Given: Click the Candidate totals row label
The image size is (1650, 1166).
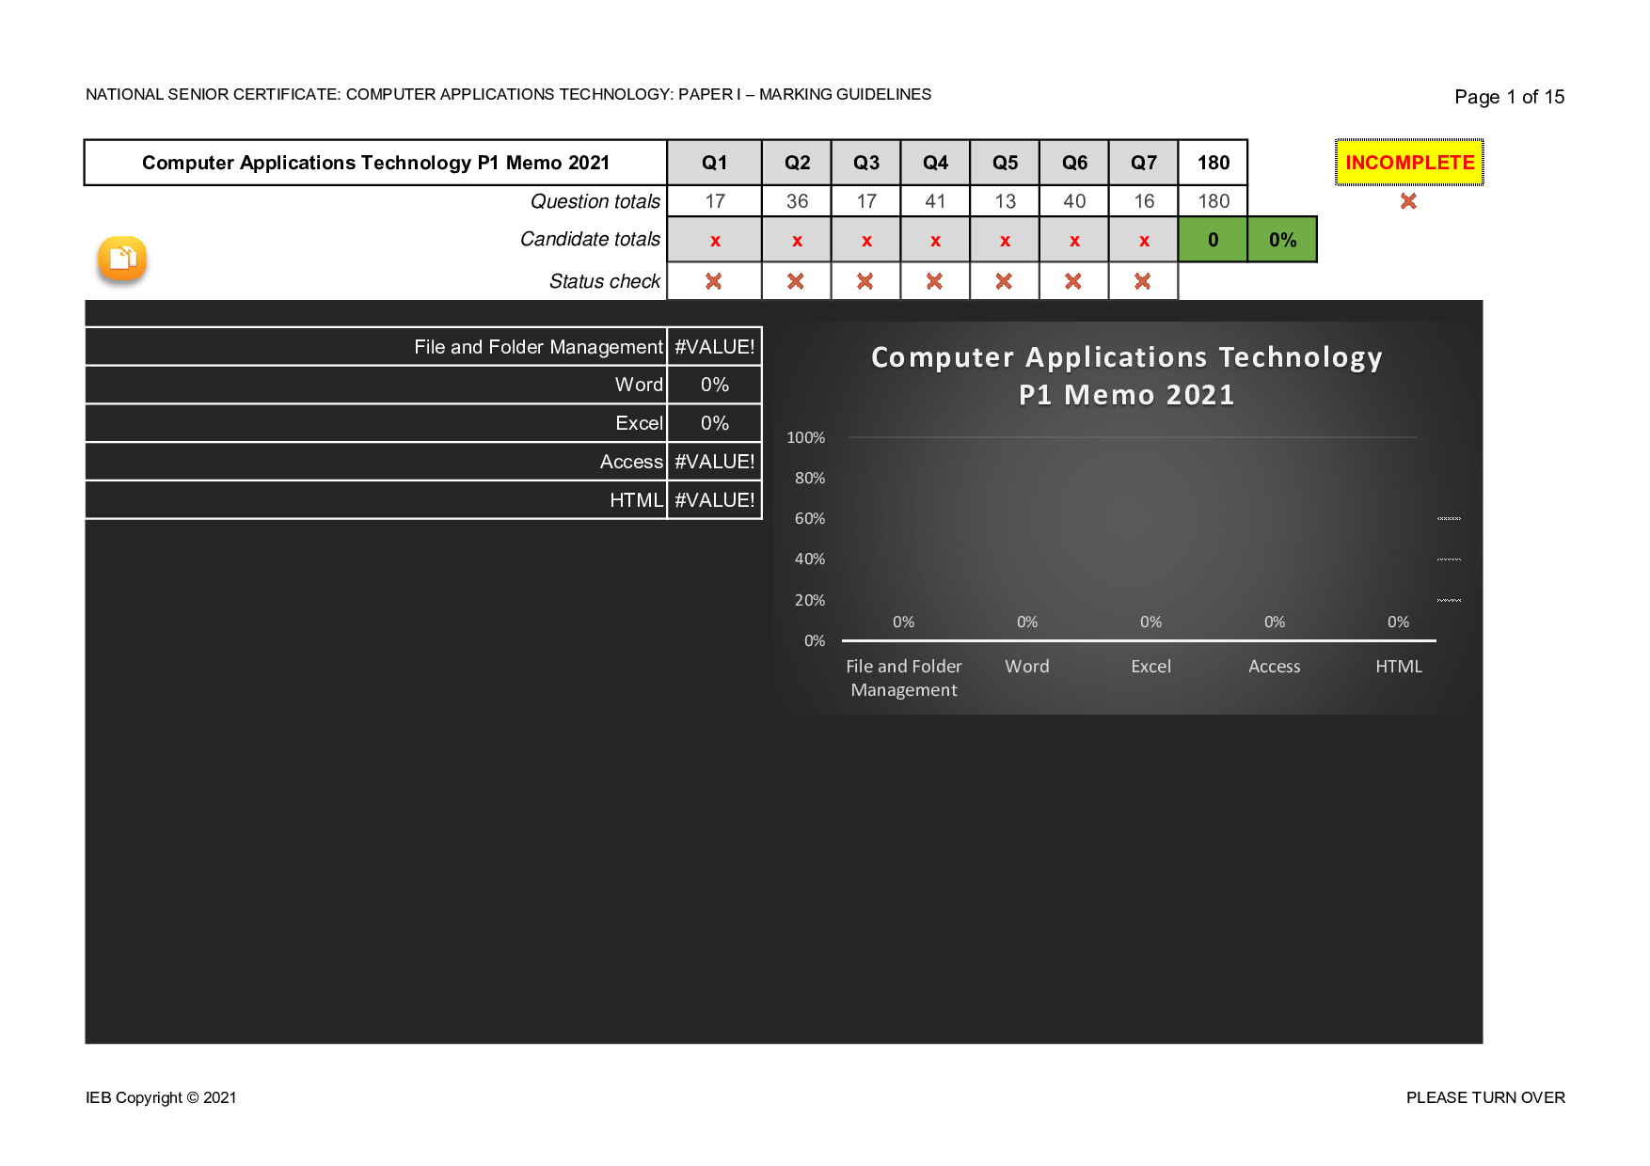Looking at the screenshot, I should 590,239.
